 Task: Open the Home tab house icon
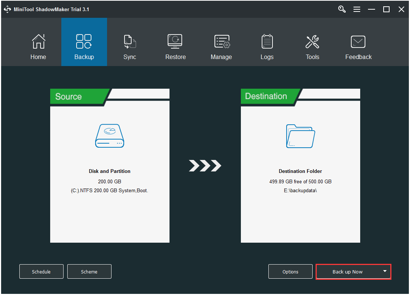(38, 42)
